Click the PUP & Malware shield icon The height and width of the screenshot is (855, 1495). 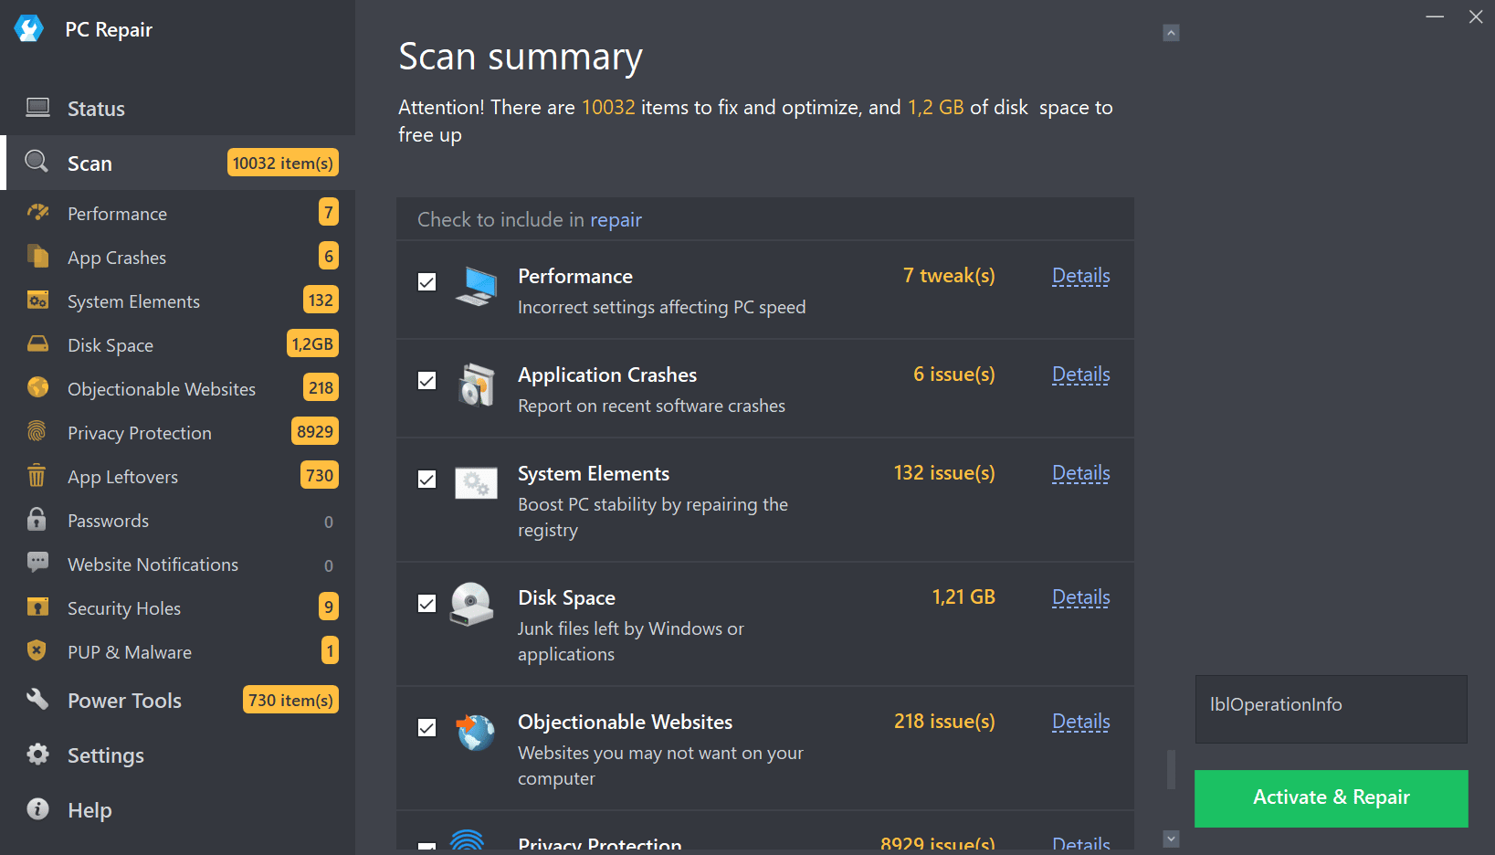click(37, 651)
